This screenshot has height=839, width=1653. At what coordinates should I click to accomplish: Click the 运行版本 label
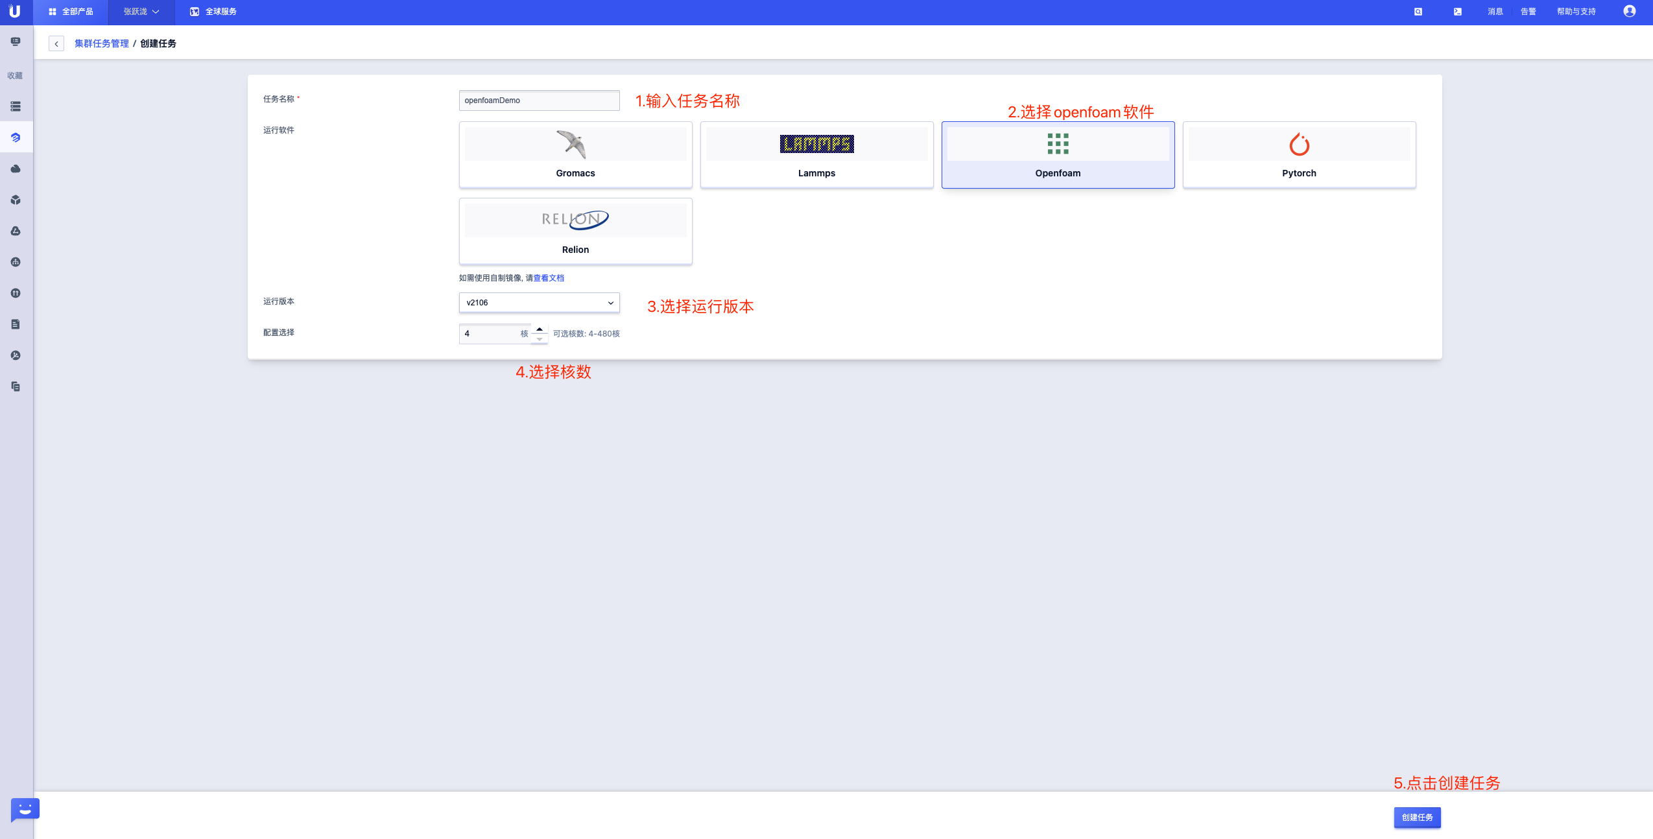pyautogui.click(x=279, y=301)
